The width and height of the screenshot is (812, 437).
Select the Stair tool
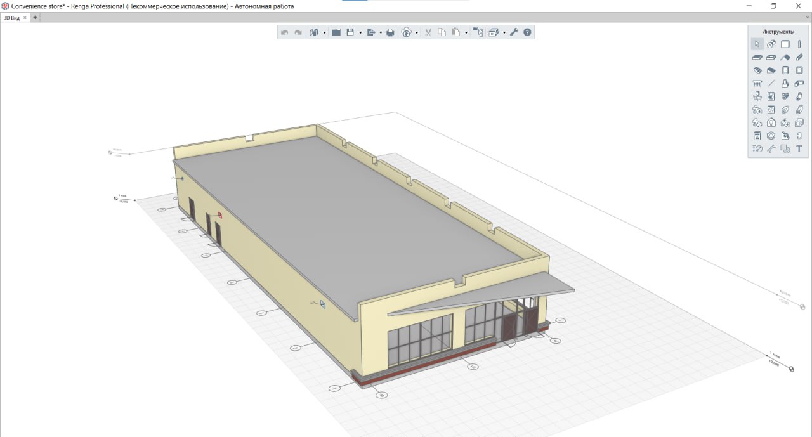click(x=757, y=70)
